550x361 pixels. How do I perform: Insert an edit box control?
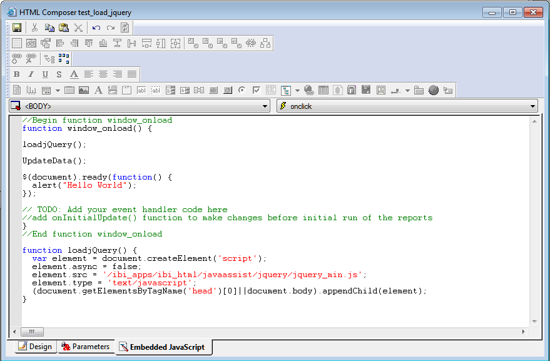pos(141,90)
